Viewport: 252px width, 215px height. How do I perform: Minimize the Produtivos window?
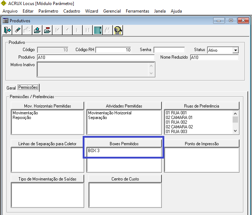tap(219, 20)
